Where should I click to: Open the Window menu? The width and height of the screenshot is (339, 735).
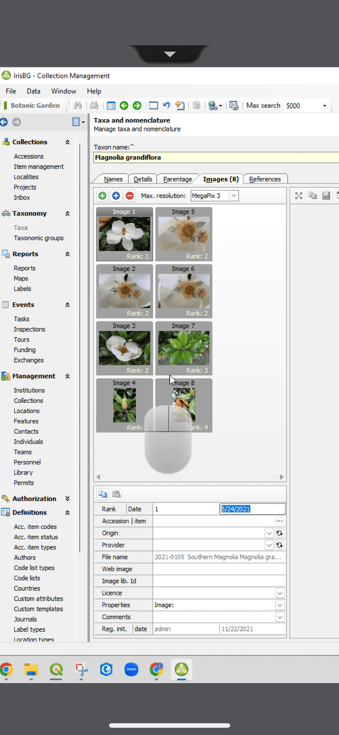pos(64,91)
